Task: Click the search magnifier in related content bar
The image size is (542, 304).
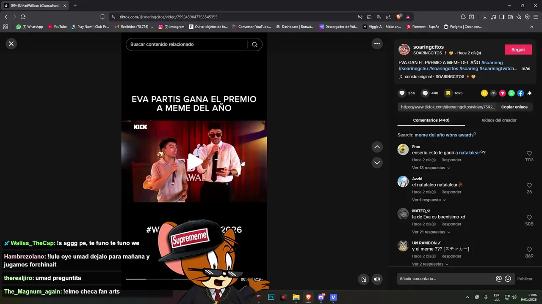Action: (254, 44)
